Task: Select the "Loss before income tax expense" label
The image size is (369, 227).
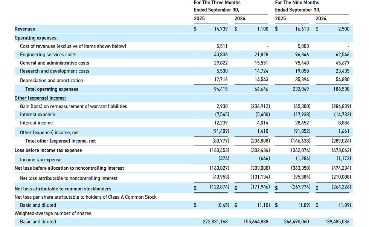Action: pos(48,150)
